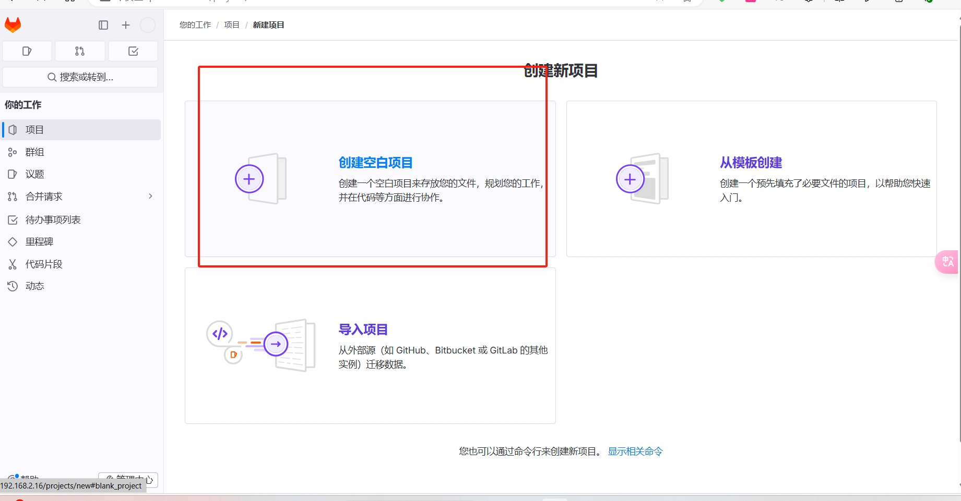Click the 创建新项目 heading text

[x=561, y=71]
